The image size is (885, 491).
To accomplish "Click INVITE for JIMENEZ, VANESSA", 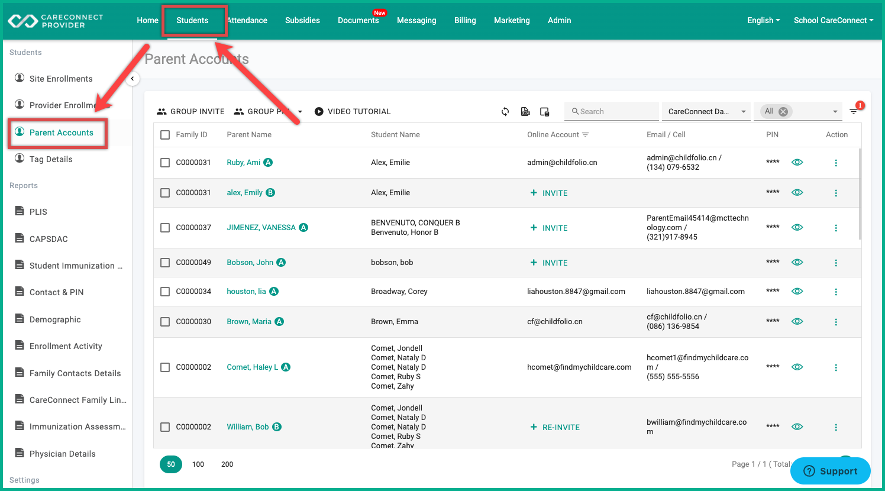I will [x=549, y=228].
